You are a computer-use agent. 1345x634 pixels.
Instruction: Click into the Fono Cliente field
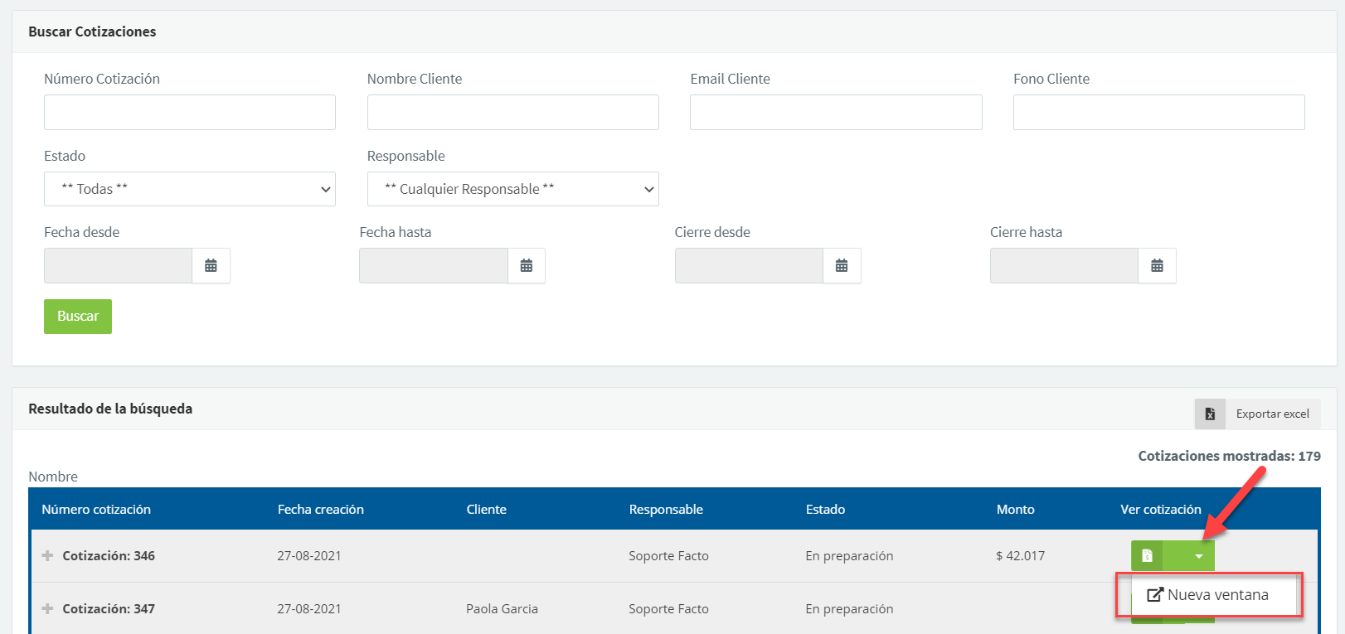[1158, 112]
